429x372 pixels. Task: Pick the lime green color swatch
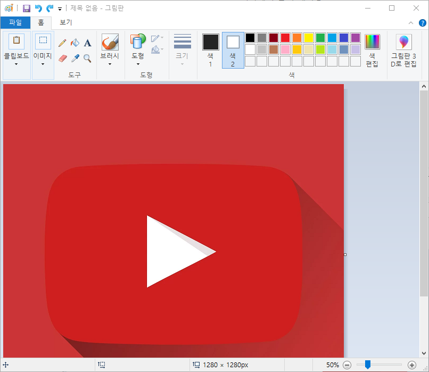(320, 49)
